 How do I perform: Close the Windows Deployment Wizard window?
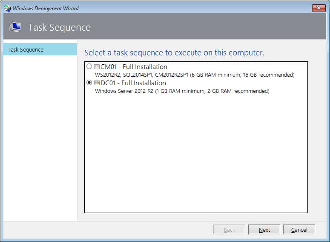[319, 8]
